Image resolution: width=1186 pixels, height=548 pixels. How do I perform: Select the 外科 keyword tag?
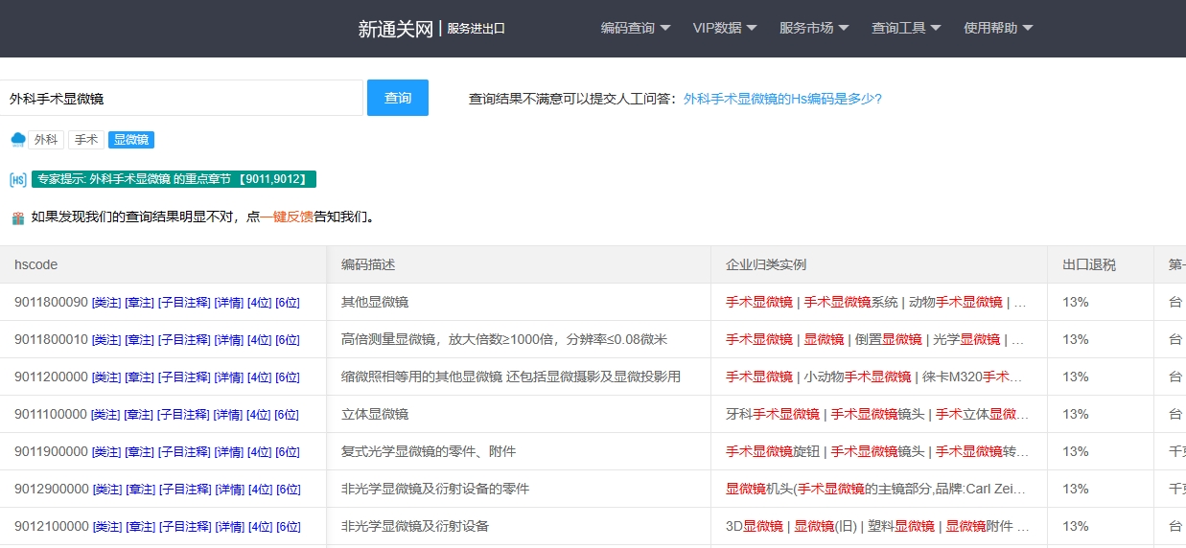(x=45, y=140)
